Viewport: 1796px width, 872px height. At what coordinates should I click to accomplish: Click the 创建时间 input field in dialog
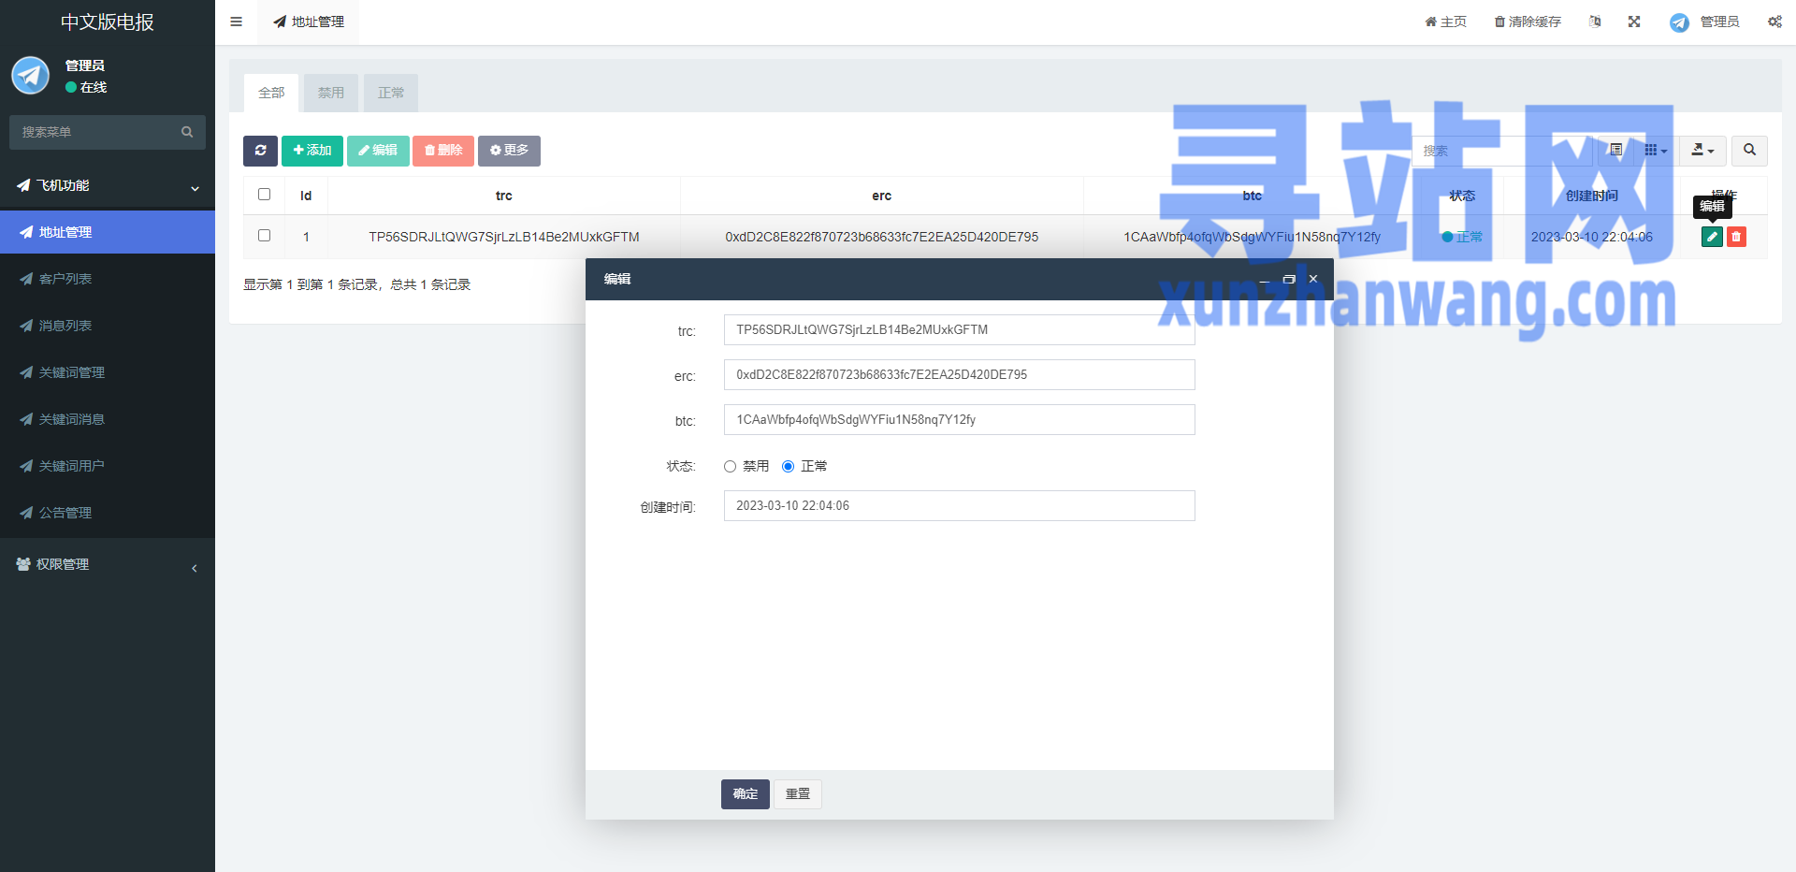(959, 505)
